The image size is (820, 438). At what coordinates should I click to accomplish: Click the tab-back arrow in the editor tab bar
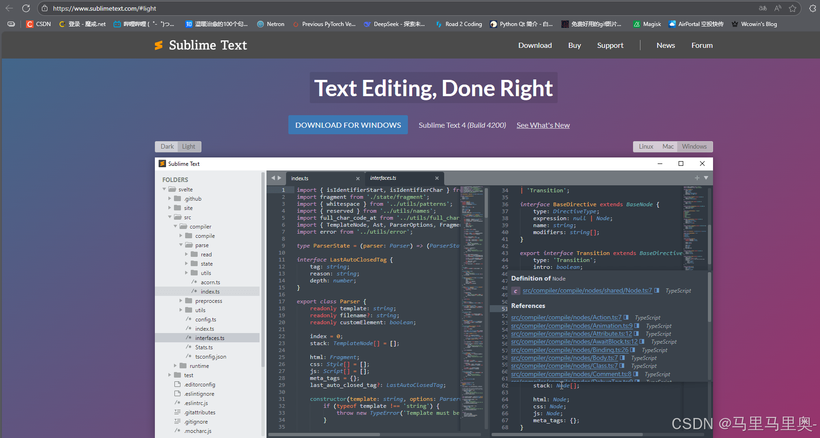tap(273, 178)
